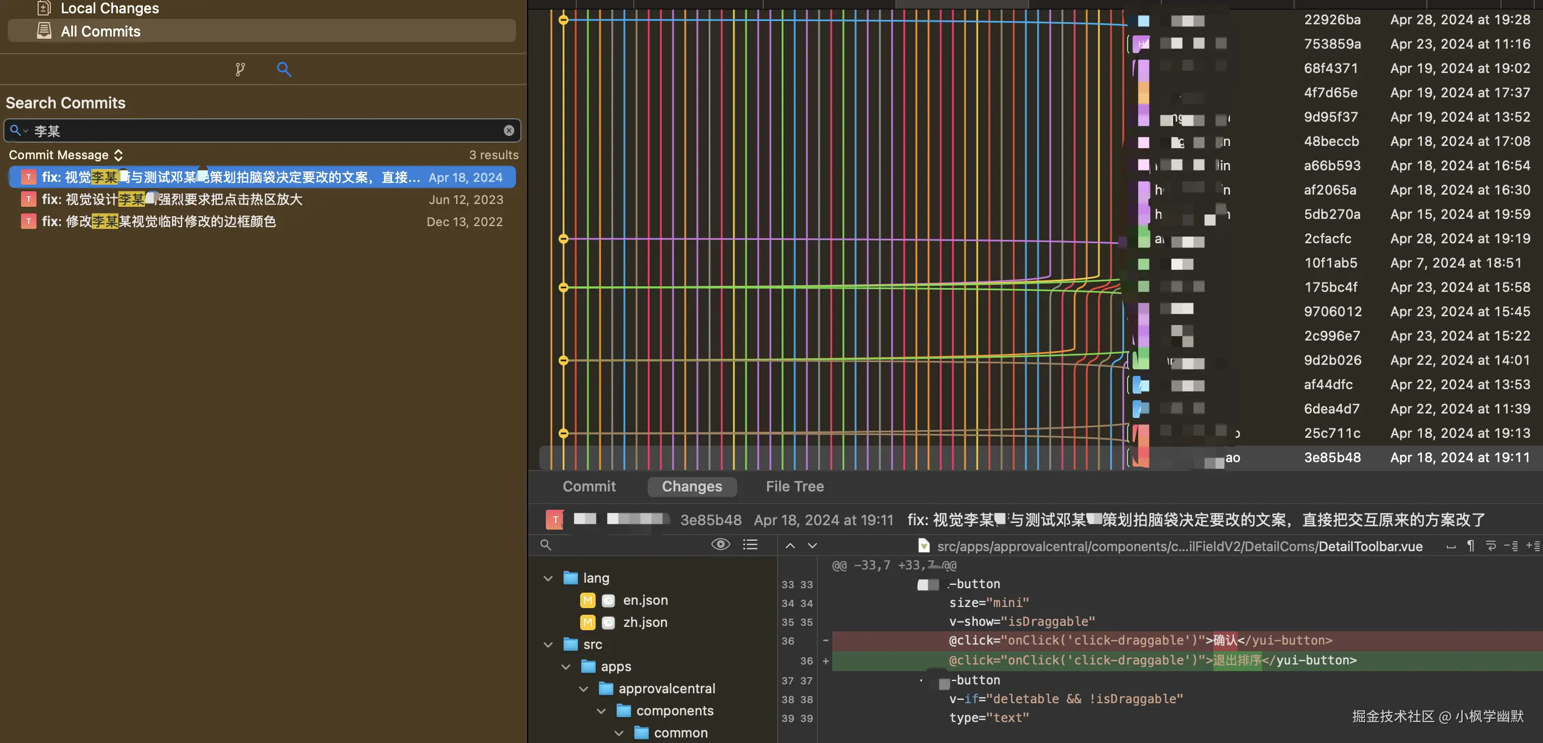
Task: Switch file list to flat view
Action: pyautogui.click(x=750, y=544)
